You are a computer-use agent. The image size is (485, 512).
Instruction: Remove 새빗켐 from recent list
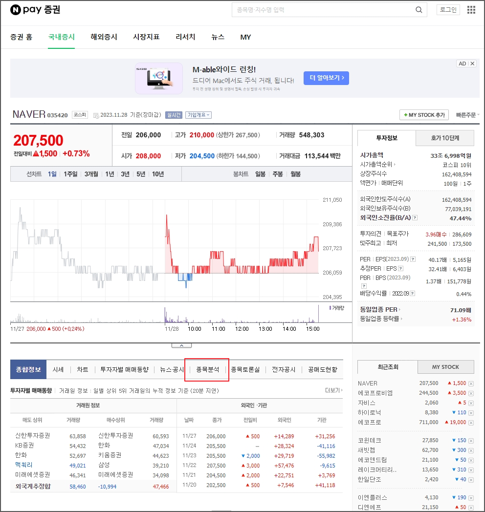[x=471, y=450]
